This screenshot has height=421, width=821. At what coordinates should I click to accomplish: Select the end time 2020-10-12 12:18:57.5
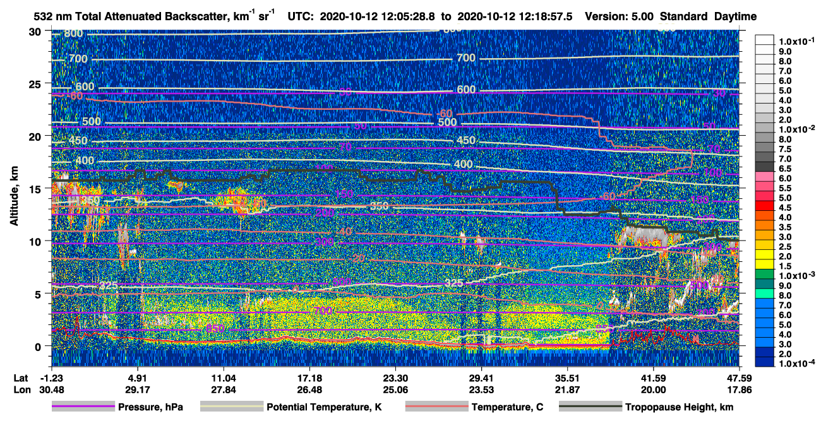point(515,17)
